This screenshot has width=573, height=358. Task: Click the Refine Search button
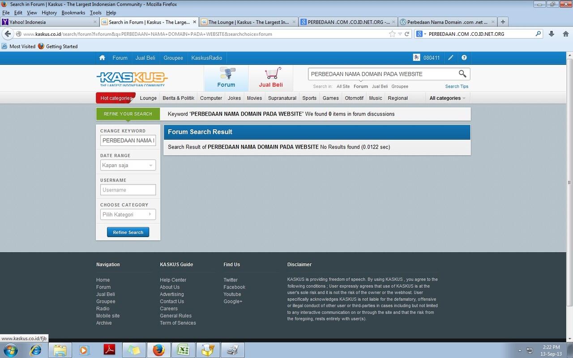(x=128, y=232)
